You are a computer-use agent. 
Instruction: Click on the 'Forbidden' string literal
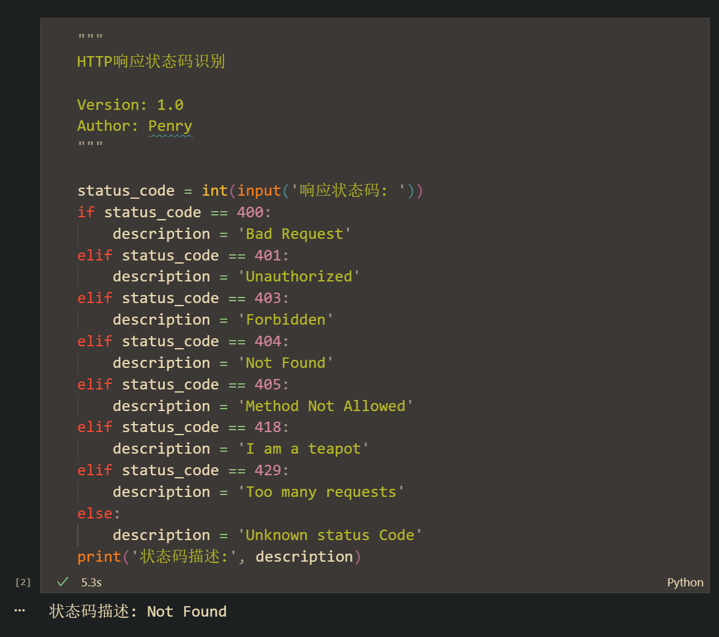coord(285,320)
